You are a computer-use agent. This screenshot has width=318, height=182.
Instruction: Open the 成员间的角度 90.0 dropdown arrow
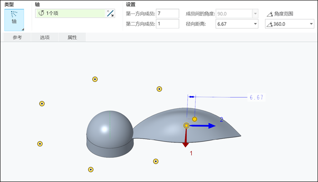255,14
